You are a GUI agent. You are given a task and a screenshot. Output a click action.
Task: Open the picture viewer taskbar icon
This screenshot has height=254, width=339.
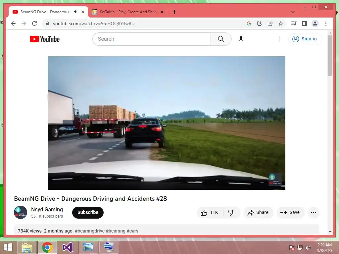pyautogui.click(x=88, y=247)
